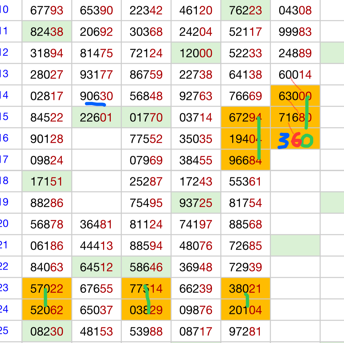The width and height of the screenshot is (344, 343).
Task: Select the green highlighted cell 76223
Action: click(x=246, y=10)
